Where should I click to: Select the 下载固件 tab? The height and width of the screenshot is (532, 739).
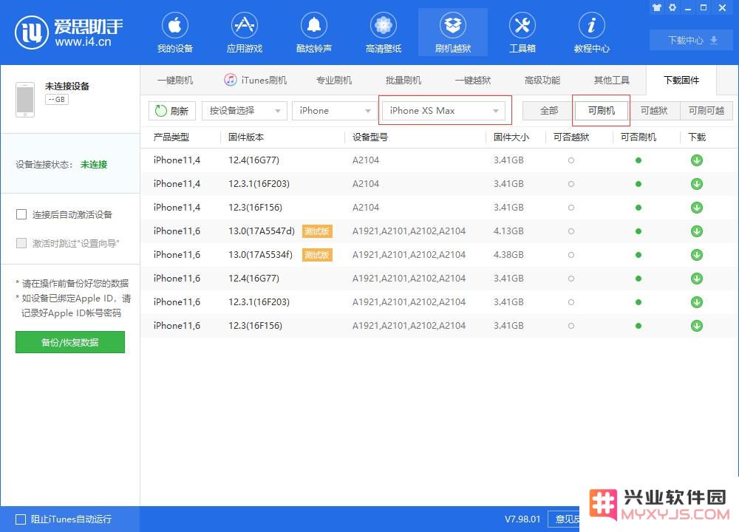pos(681,80)
